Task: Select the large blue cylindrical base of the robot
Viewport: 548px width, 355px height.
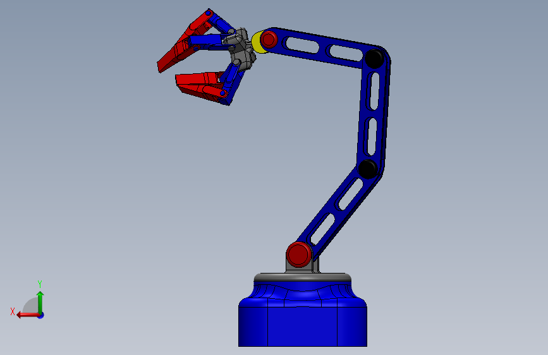Action: pos(303,315)
